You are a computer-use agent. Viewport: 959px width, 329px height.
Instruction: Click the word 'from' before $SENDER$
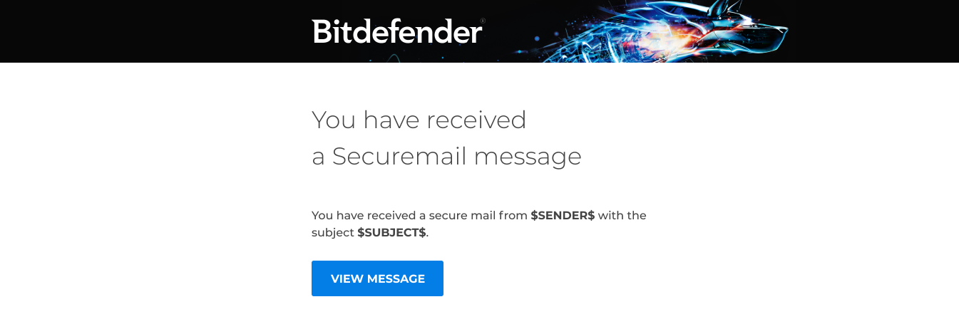point(513,215)
